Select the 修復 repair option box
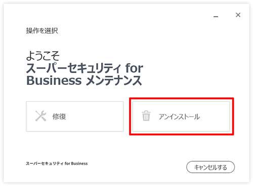 point(75,116)
